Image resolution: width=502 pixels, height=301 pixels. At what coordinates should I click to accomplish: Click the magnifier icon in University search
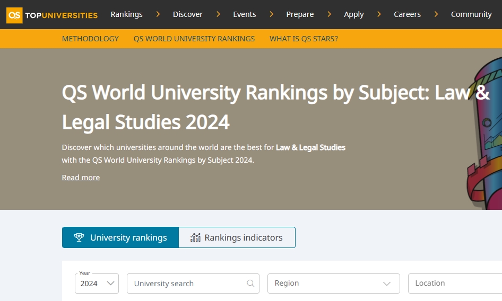tap(250, 284)
